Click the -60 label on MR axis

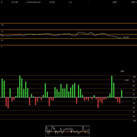[134, 112]
